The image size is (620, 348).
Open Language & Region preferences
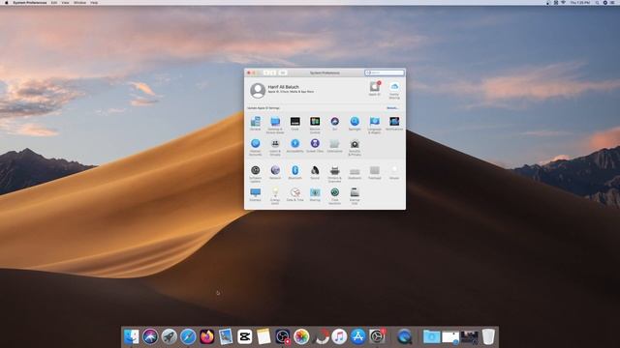pos(375,125)
